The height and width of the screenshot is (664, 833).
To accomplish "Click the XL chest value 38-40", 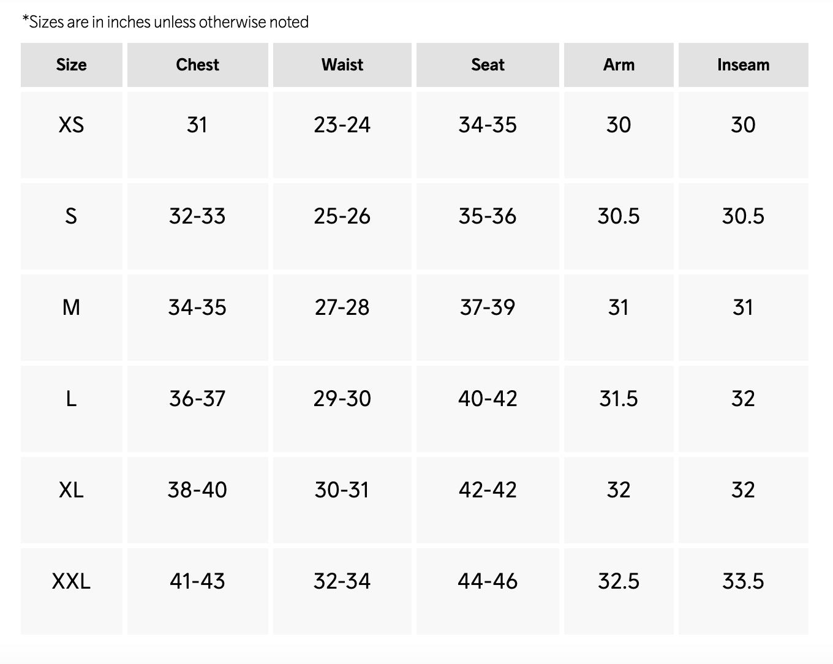I will [197, 490].
